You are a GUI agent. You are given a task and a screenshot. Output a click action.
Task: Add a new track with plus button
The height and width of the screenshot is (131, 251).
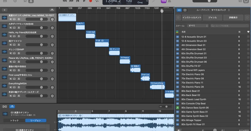[4, 10]
